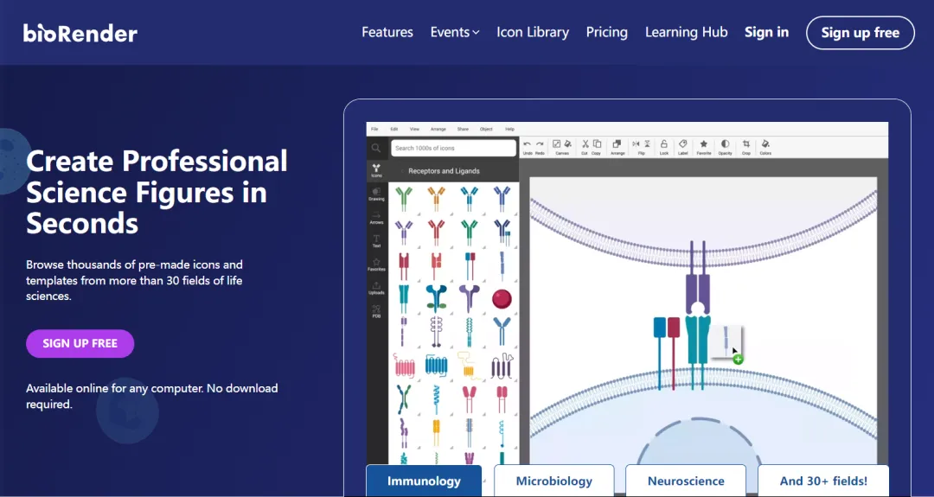The image size is (934, 497).
Task: Open the Favorites sidebar panel
Action: (376, 264)
